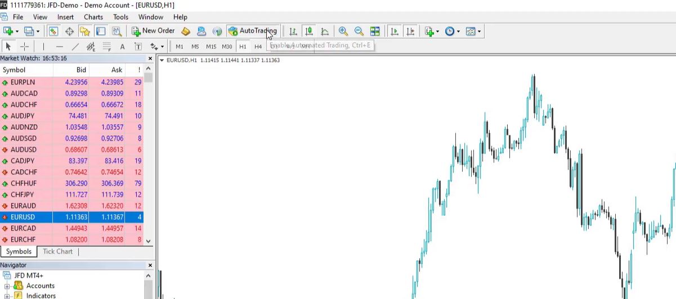
Task: Select the Text label 'A' tool
Action: click(122, 47)
